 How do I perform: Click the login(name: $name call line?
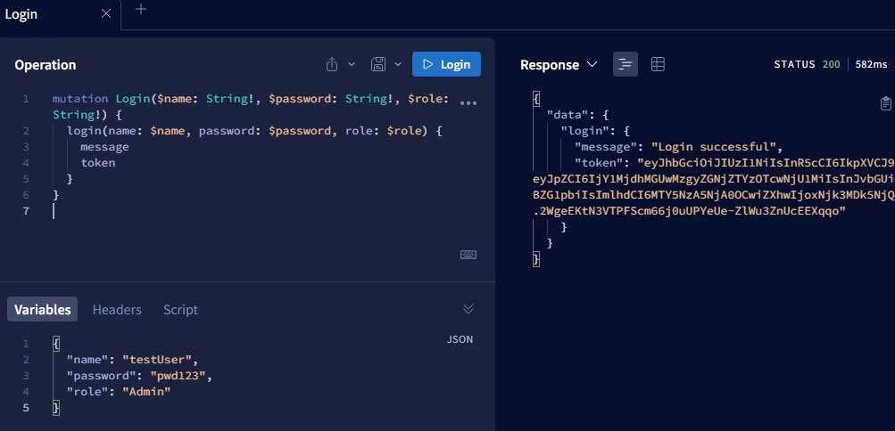click(254, 131)
